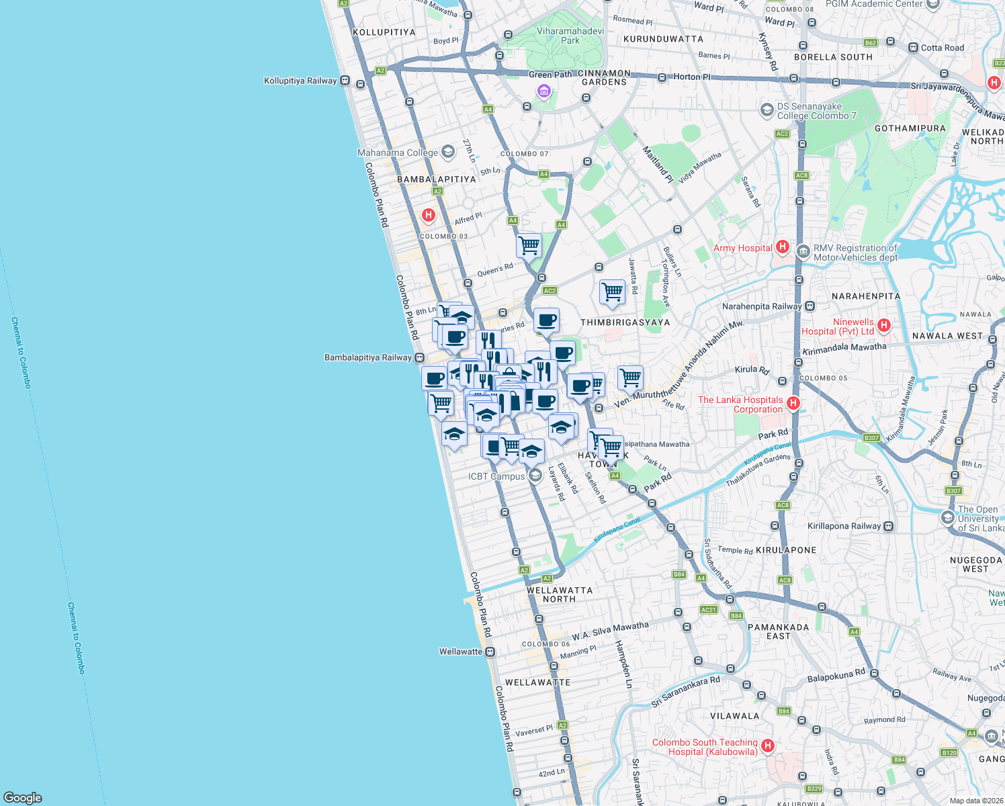Click the Cotta Road station icon
Viewport: 1005px width, 806px height.
[912, 48]
